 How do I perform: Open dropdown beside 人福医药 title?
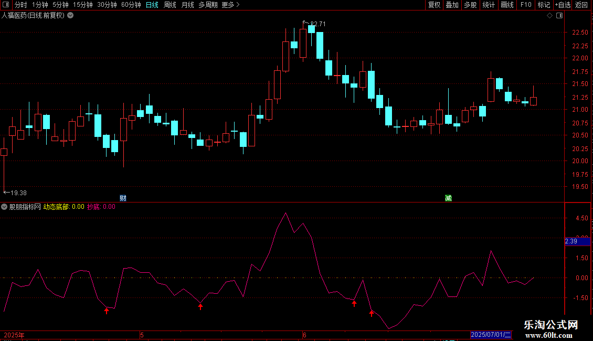[x=70, y=16]
